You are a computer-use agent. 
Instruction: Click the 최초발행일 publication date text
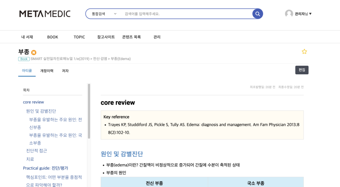262,87
